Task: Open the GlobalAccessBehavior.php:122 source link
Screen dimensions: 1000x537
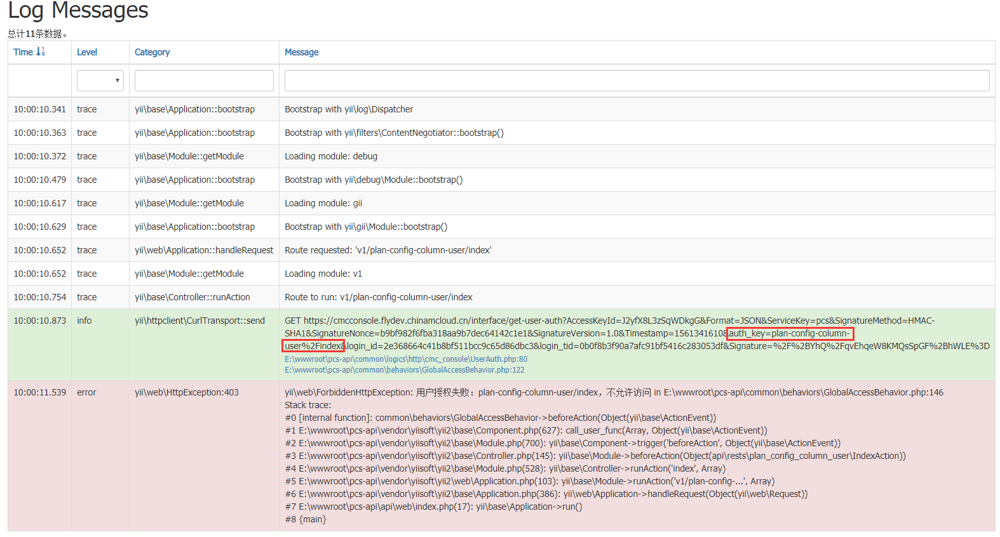Action: (404, 370)
